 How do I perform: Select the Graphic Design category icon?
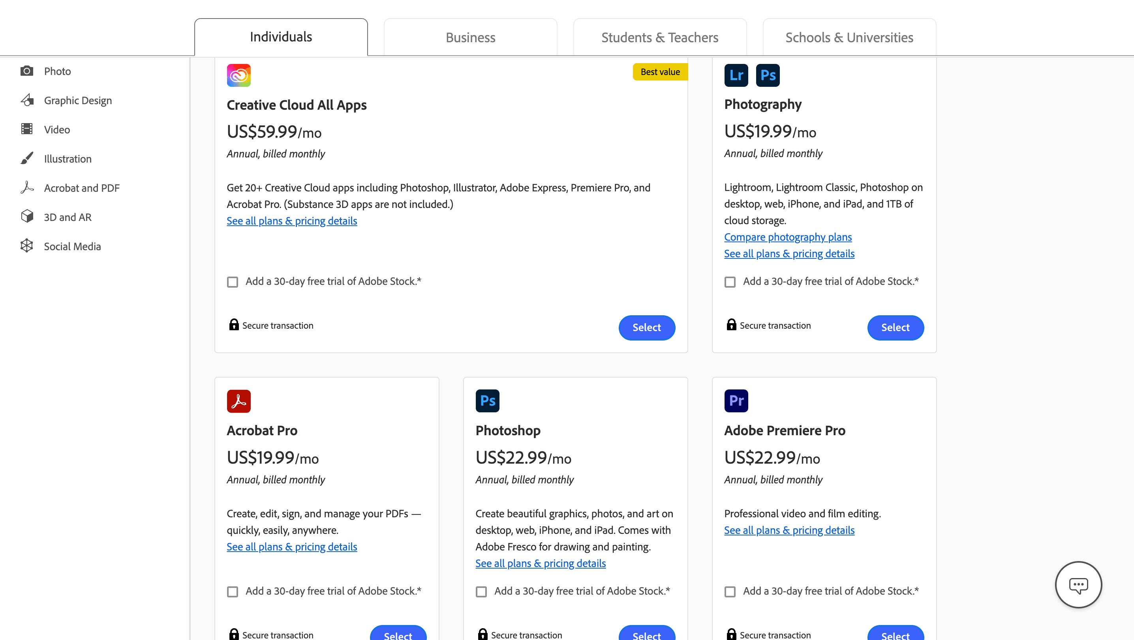click(x=27, y=100)
